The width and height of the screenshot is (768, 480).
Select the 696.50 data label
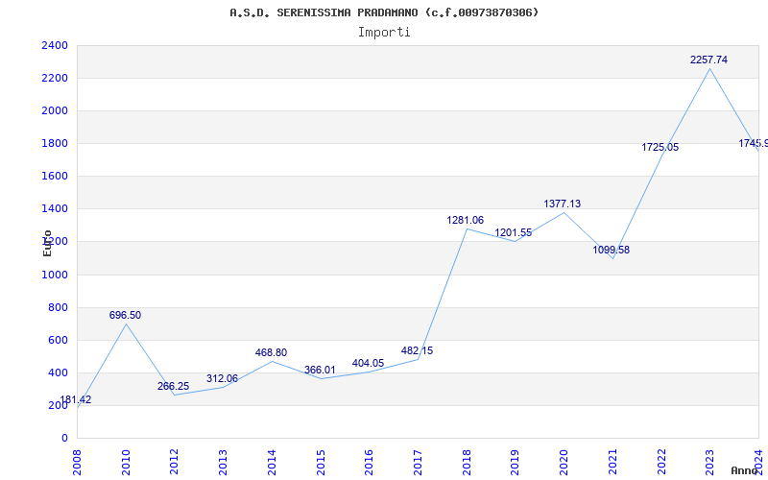[x=125, y=315]
